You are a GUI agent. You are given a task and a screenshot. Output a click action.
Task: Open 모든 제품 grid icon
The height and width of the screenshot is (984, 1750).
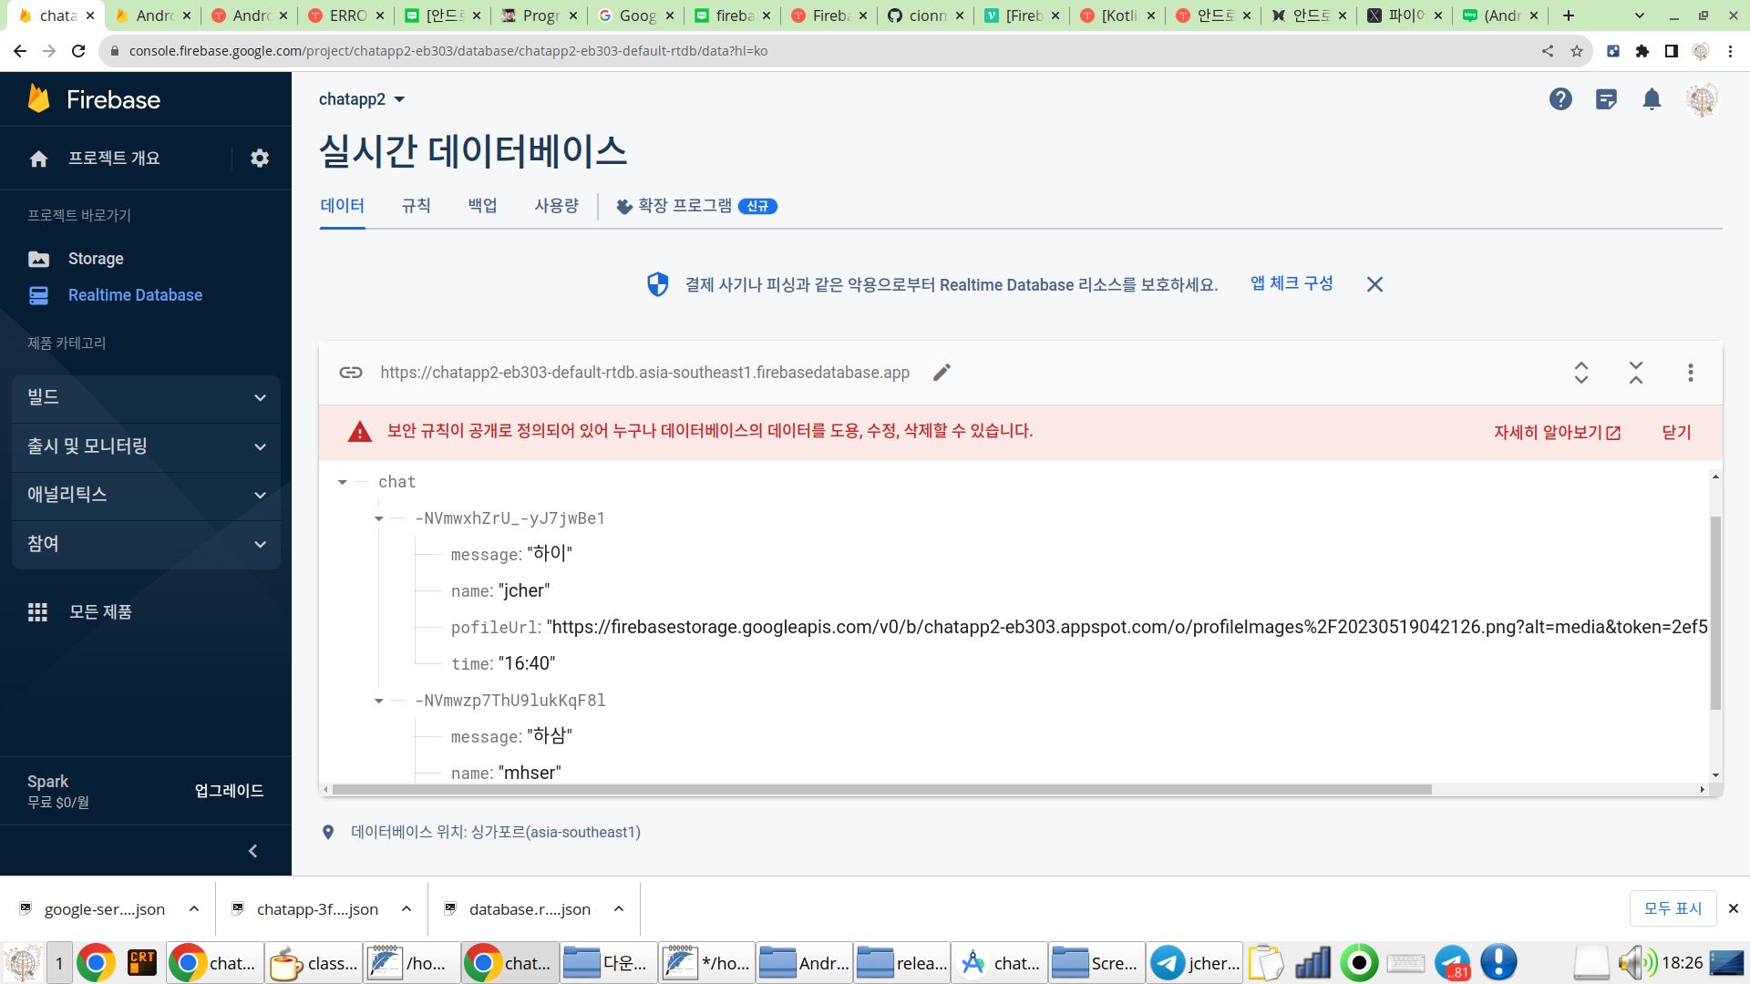click(x=37, y=612)
